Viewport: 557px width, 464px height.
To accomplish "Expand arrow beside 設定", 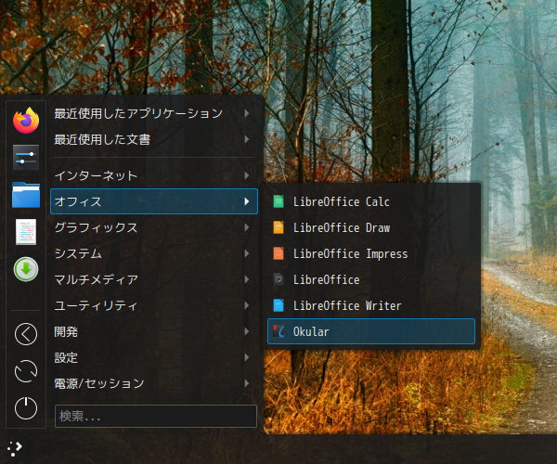I will point(247,357).
